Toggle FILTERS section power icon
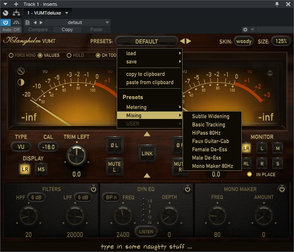294x252 pixels. click(94, 189)
